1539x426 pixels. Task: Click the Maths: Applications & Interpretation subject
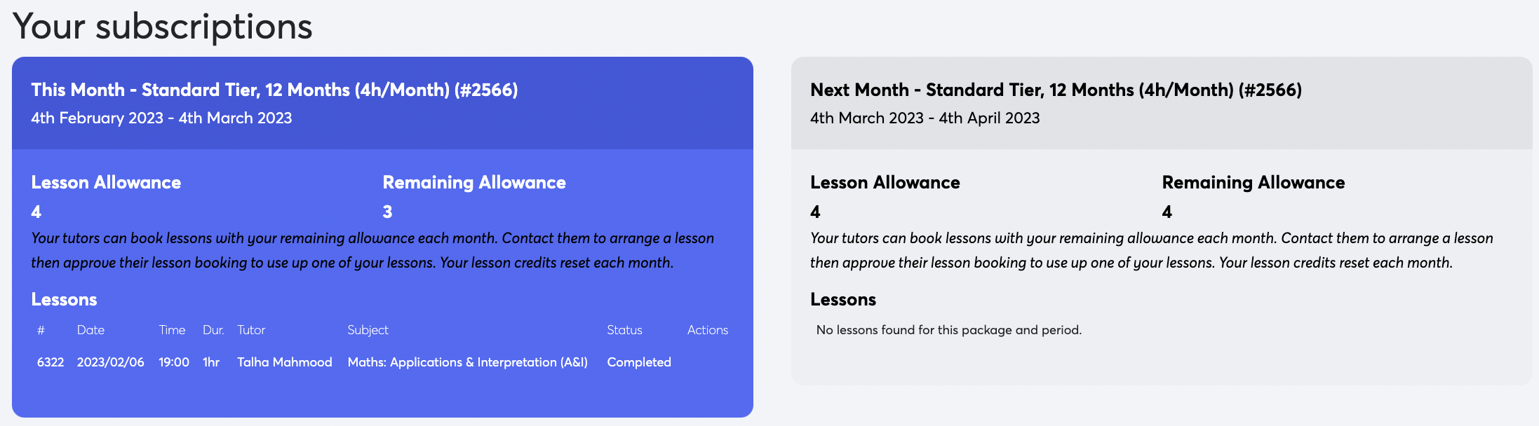[467, 362]
